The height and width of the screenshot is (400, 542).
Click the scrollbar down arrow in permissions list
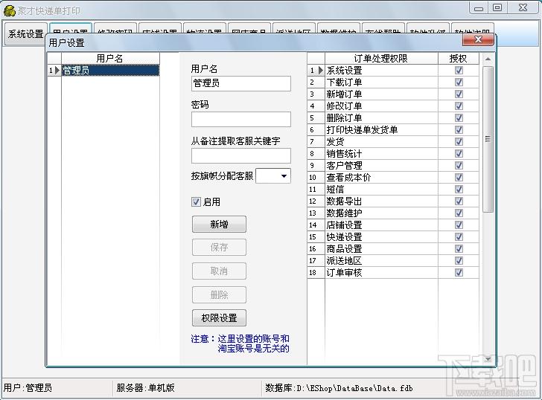[x=488, y=359]
